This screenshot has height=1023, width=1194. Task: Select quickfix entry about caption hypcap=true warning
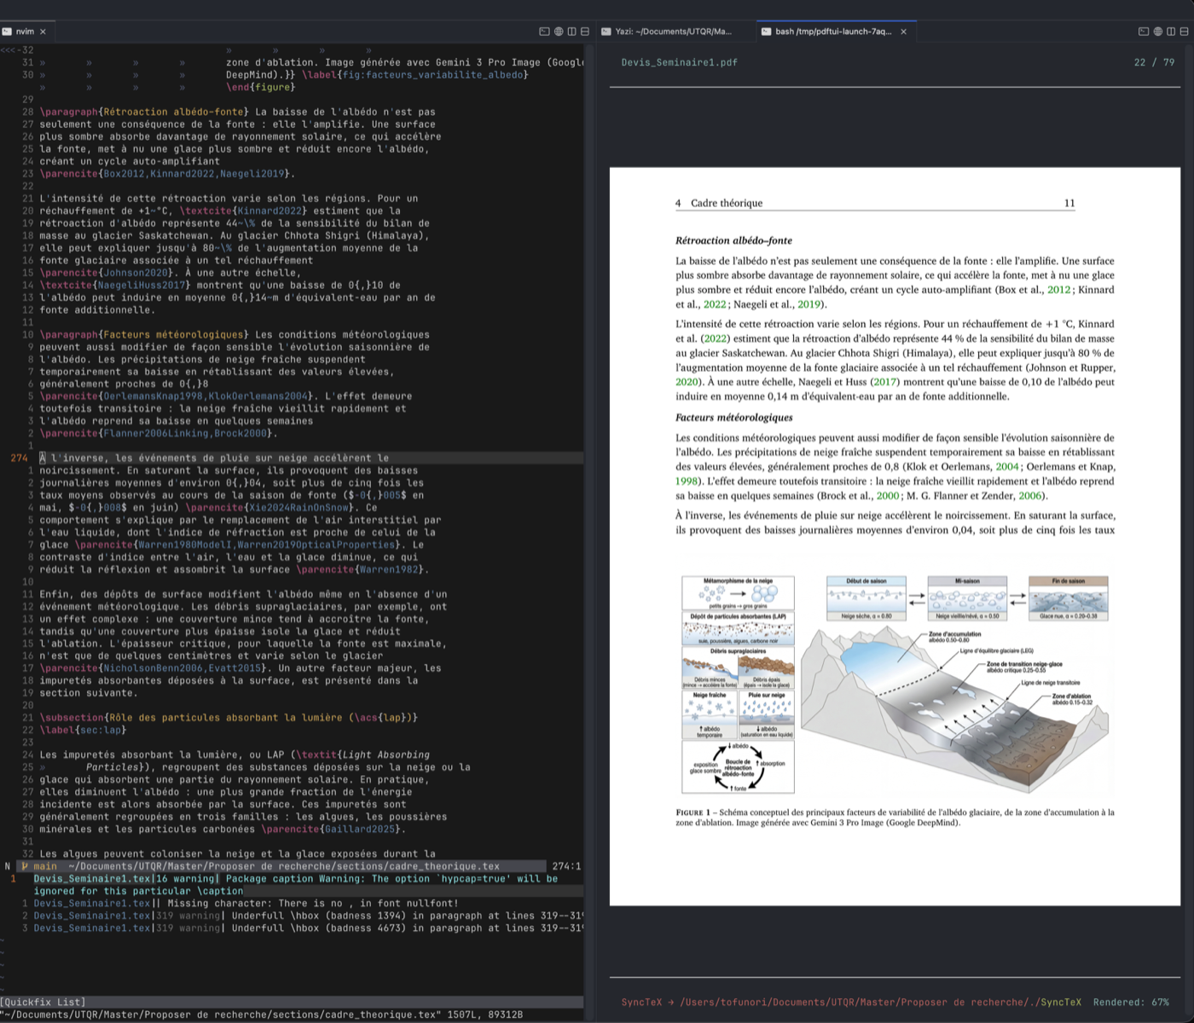(295, 885)
